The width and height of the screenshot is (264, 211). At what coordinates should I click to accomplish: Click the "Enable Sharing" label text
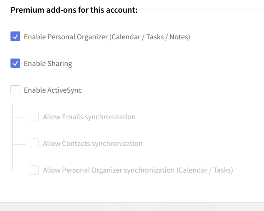[48, 64]
